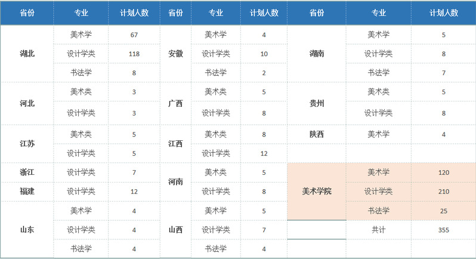Select the 陕西 province cell
The image size is (476, 259).
[317, 134]
